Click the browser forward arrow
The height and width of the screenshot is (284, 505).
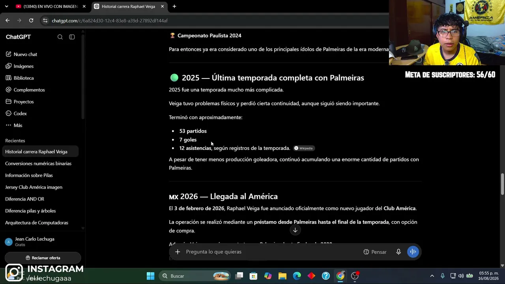(19, 21)
